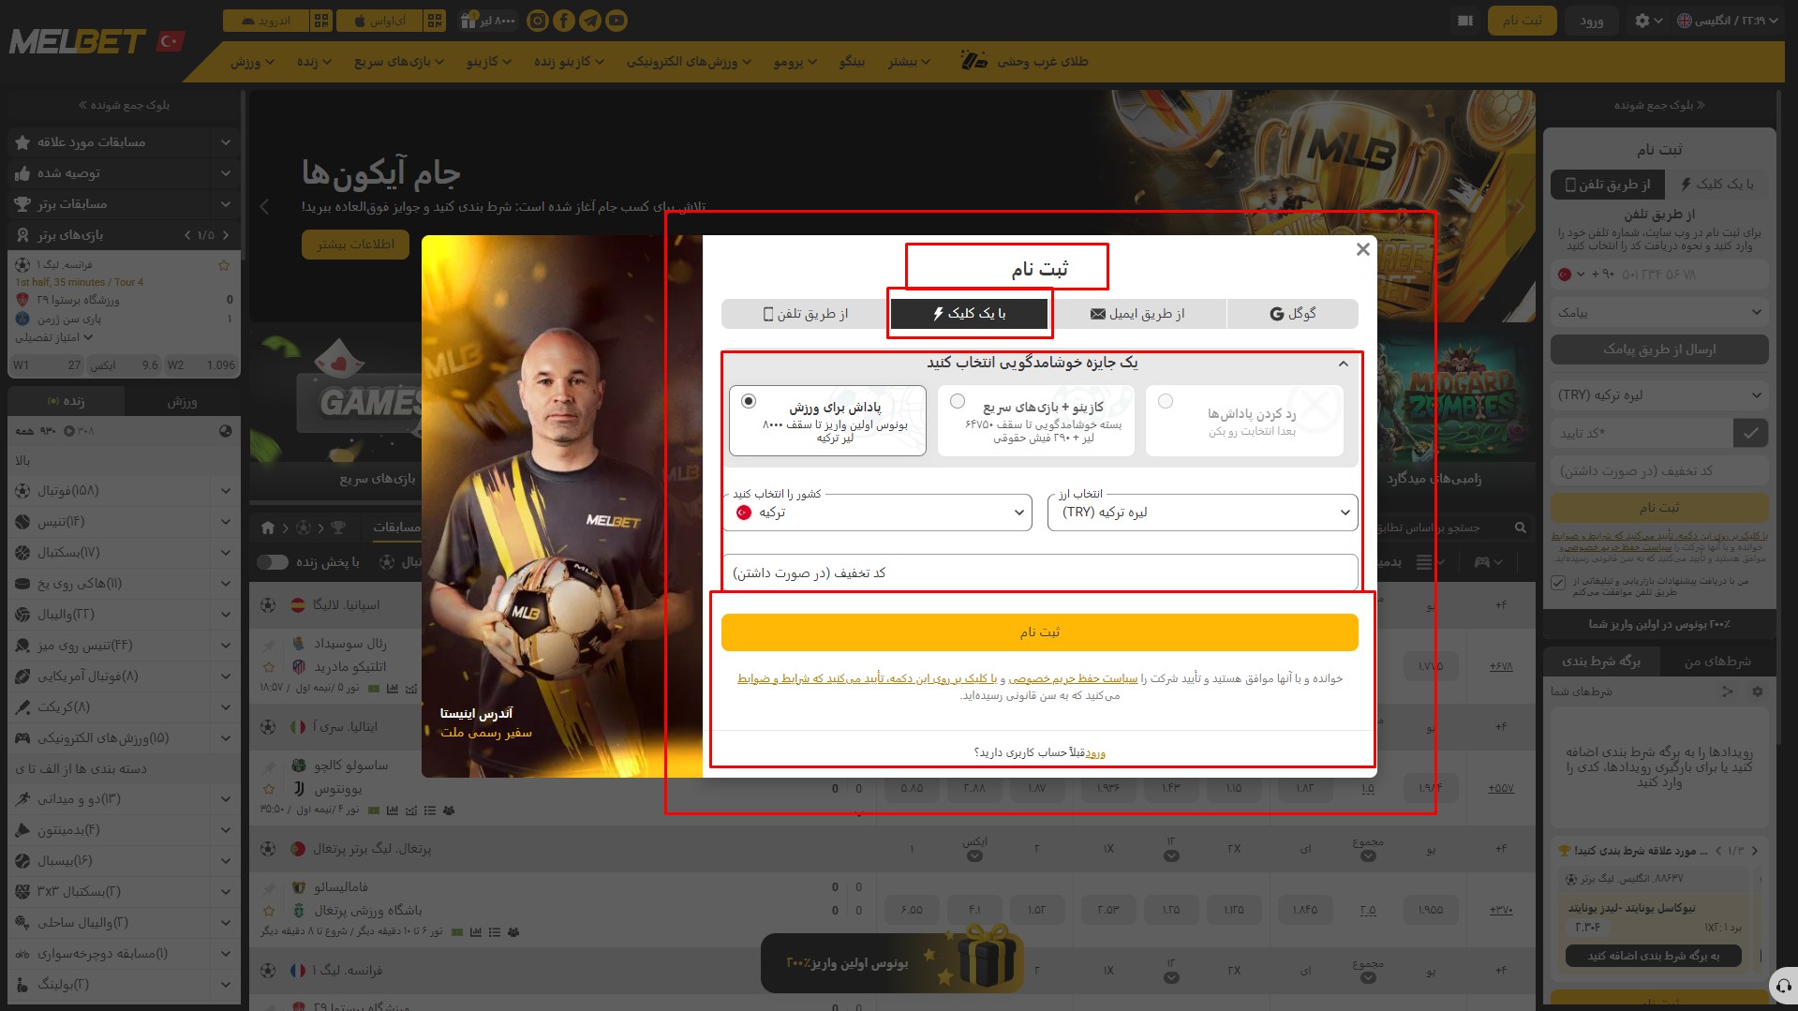Viewport: 1798px width, 1011px height.
Task: Select the رد کردن پاداش‌ها option
Action: [x=1244, y=421]
